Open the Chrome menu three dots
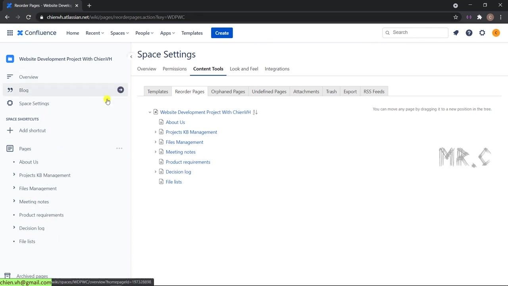This screenshot has height=286, width=508. tap(501, 17)
